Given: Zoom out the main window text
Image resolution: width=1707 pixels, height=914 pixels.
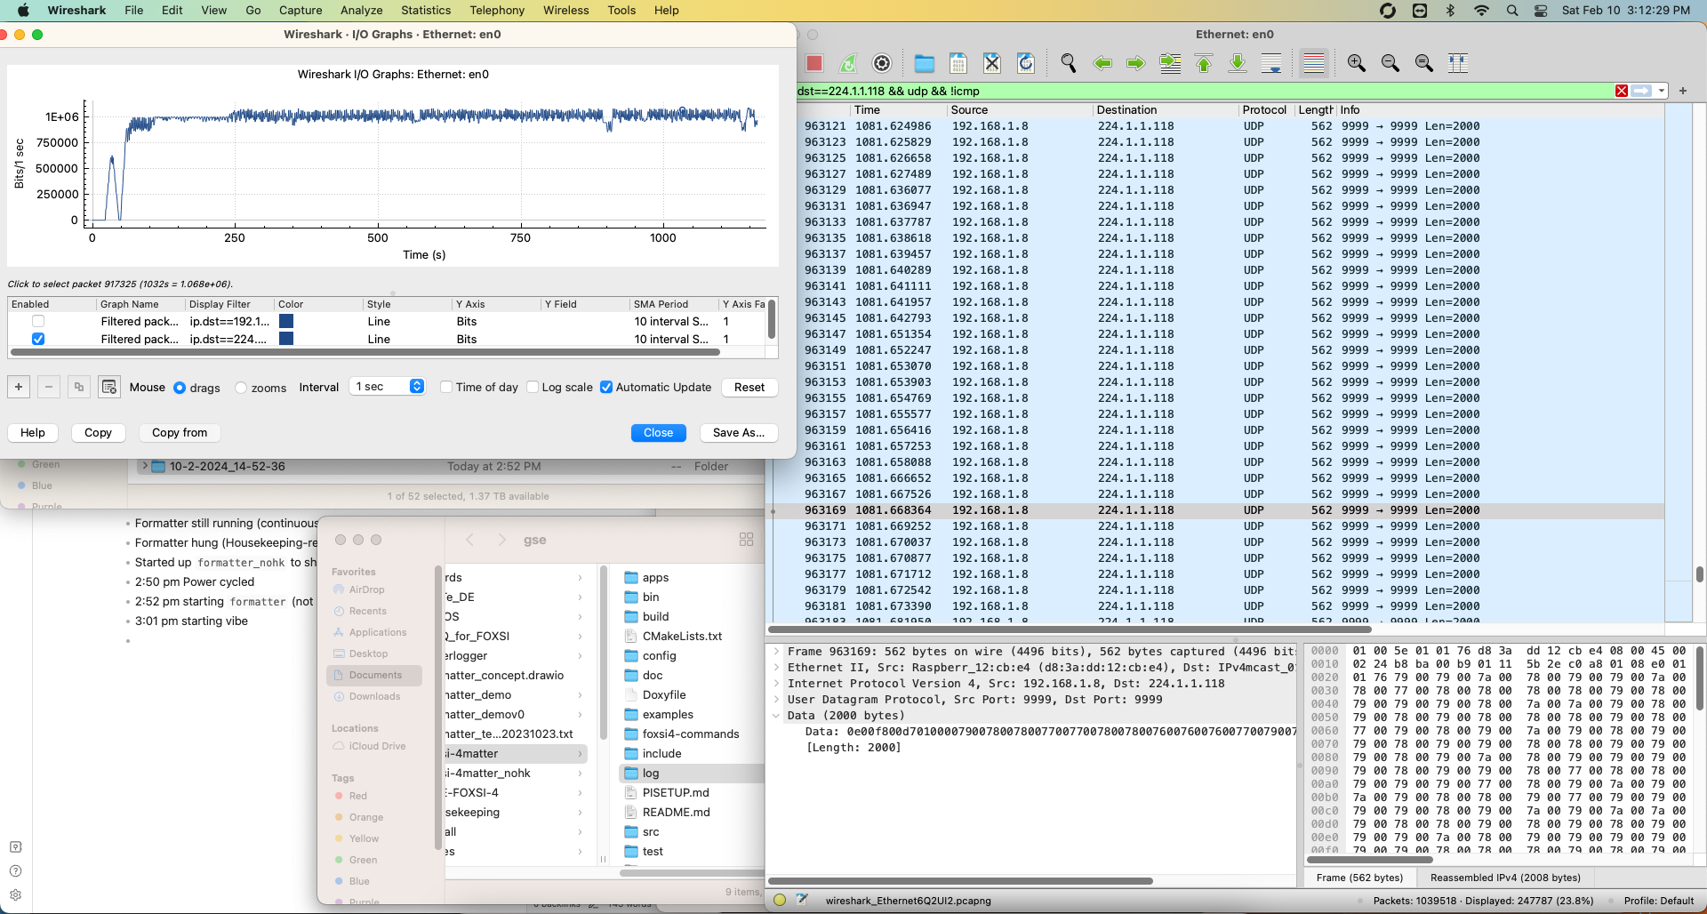Looking at the screenshot, I should 1390,63.
